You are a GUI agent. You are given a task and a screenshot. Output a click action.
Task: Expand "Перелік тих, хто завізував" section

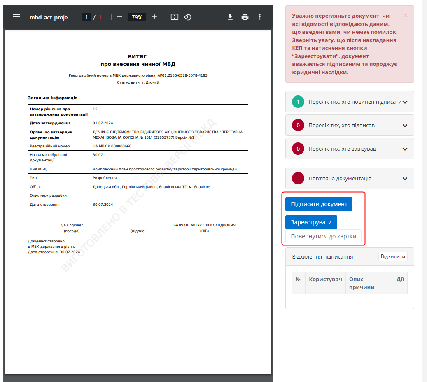pos(405,149)
